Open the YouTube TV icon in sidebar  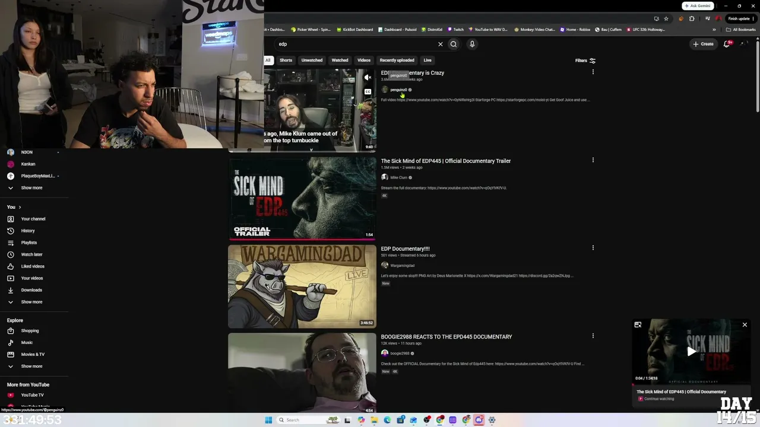tap(10, 395)
